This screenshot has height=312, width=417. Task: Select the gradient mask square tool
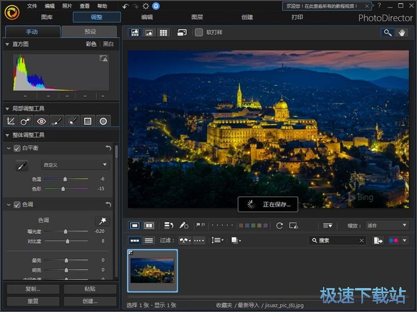(x=88, y=122)
